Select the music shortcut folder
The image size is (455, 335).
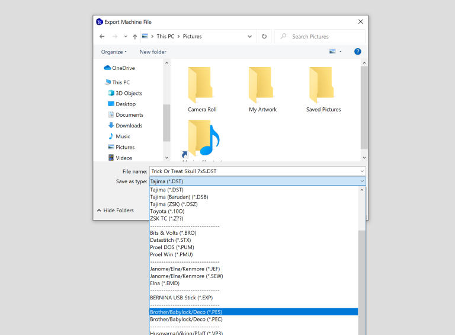click(202, 140)
